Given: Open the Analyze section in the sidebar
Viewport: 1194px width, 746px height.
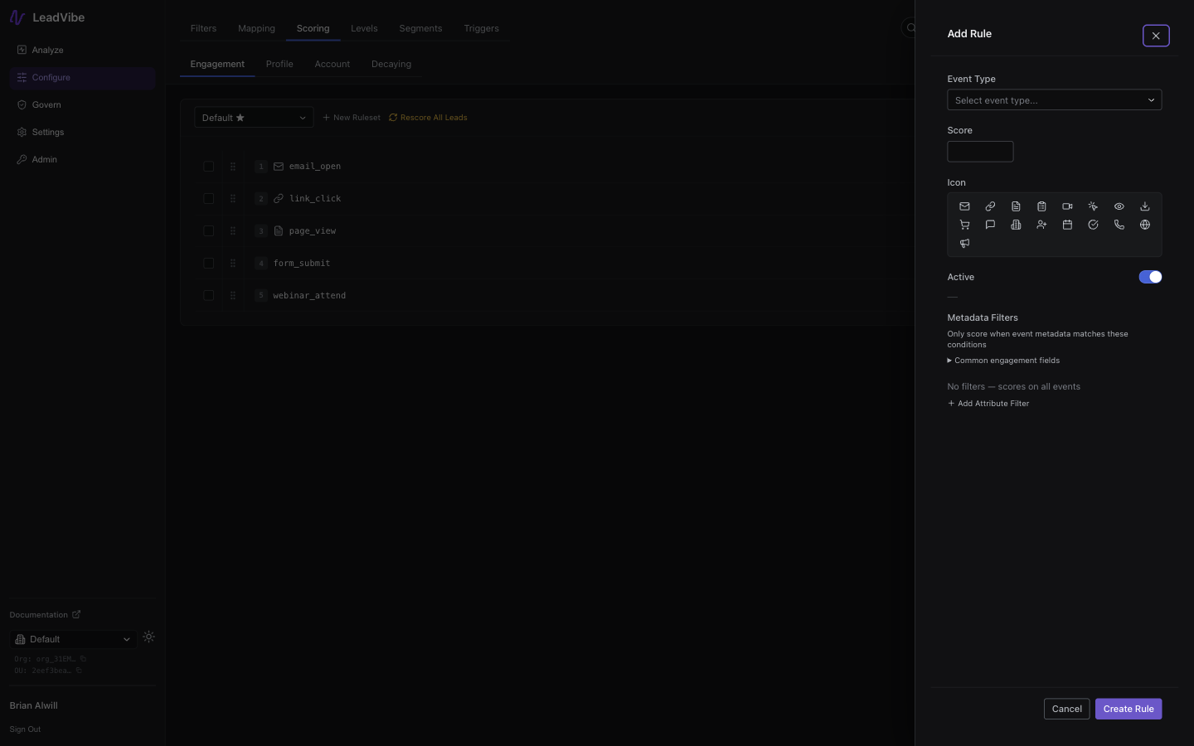Looking at the screenshot, I should [x=46, y=50].
